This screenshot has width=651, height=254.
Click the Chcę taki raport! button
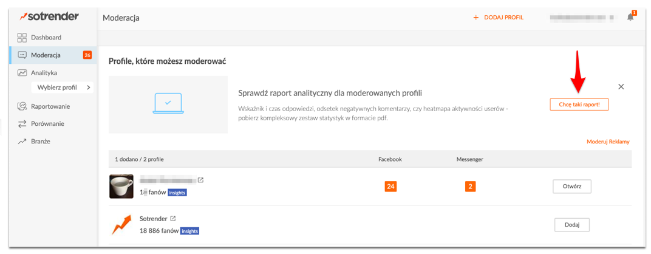pos(579,105)
